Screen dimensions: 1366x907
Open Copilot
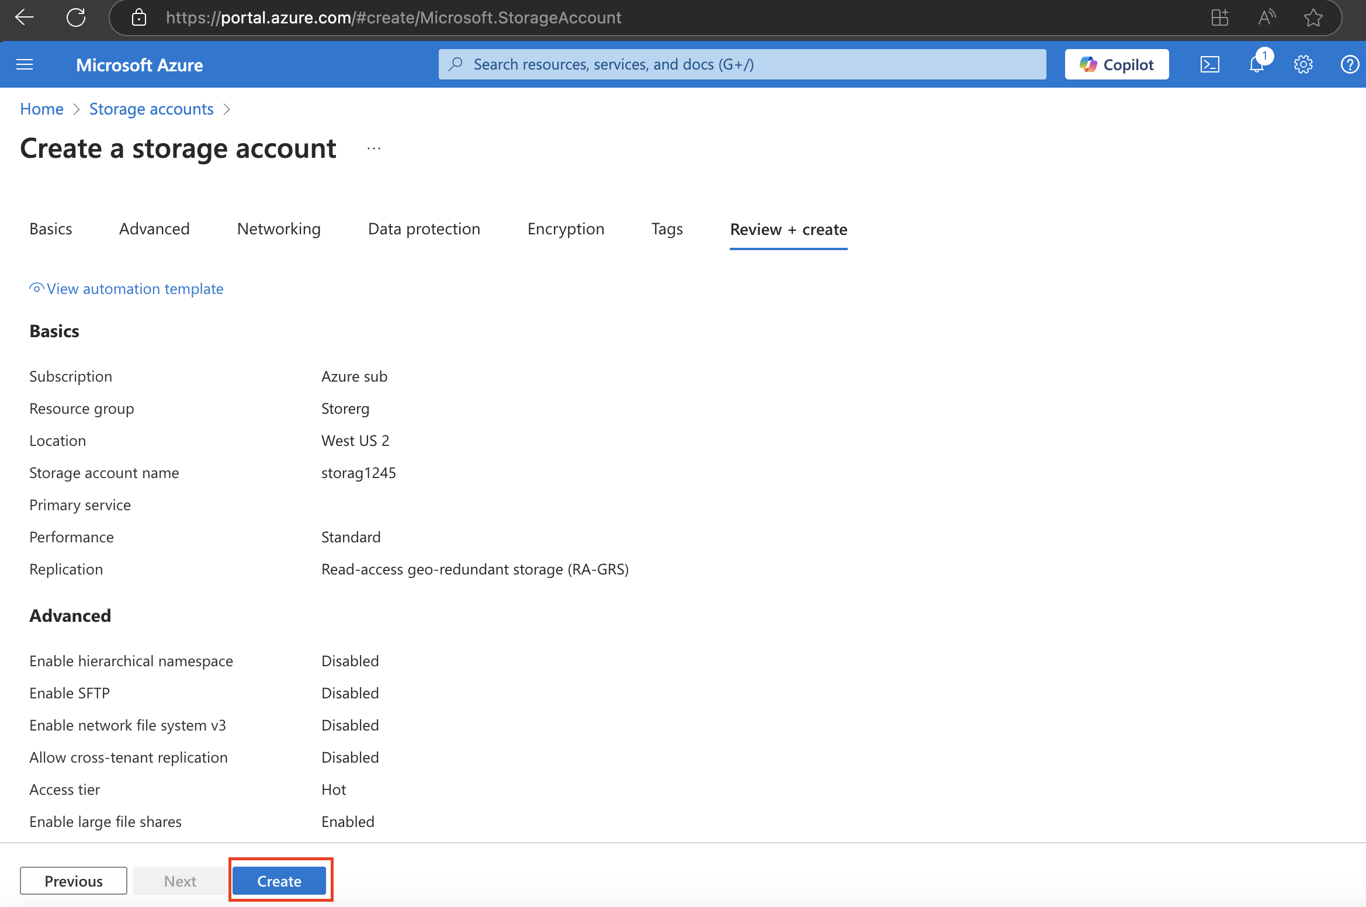click(x=1117, y=64)
